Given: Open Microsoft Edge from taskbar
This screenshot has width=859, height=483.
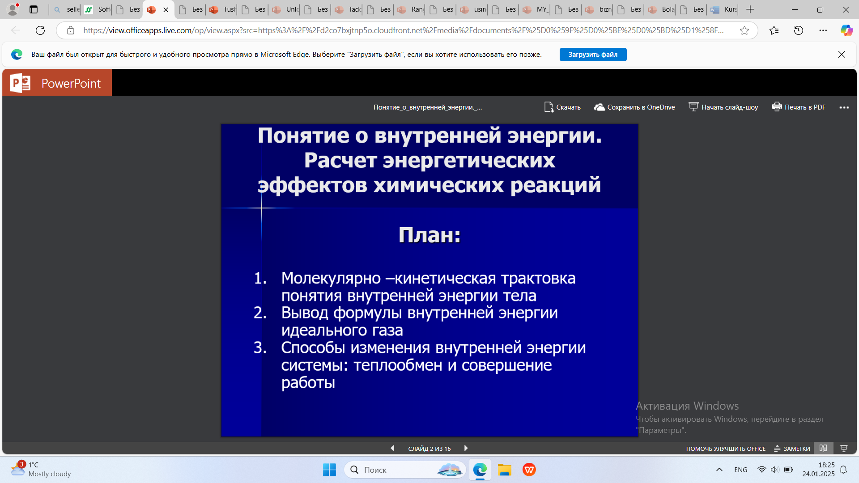Looking at the screenshot, I should (x=480, y=470).
